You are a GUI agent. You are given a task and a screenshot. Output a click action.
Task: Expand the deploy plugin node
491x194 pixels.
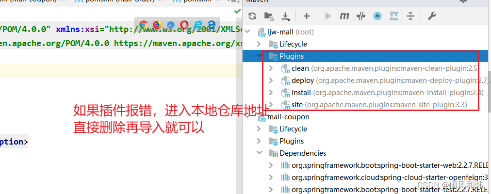(271, 81)
